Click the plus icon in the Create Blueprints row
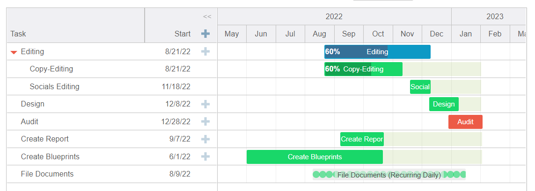Image resolution: width=535 pixels, height=191 pixels. (205, 157)
